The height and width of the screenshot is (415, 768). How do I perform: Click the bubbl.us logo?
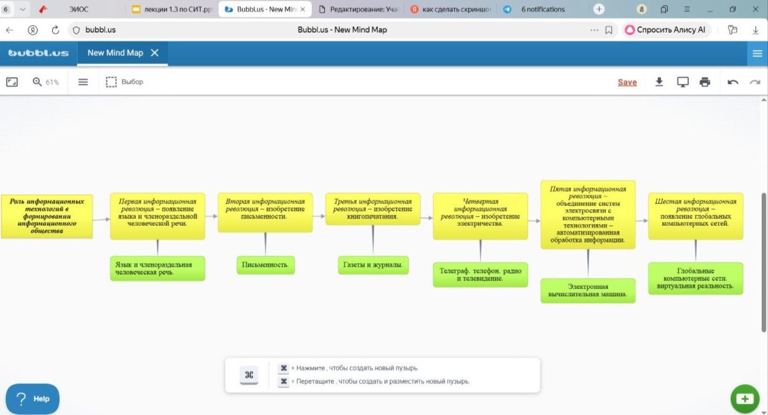click(x=39, y=53)
